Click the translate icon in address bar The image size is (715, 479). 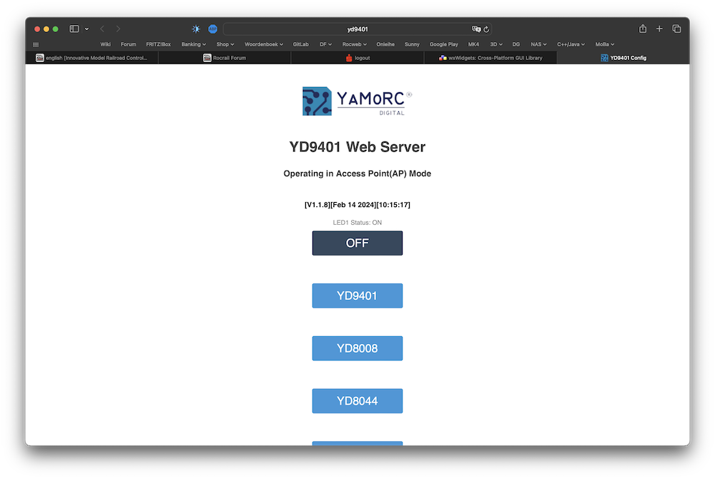click(x=475, y=29)
